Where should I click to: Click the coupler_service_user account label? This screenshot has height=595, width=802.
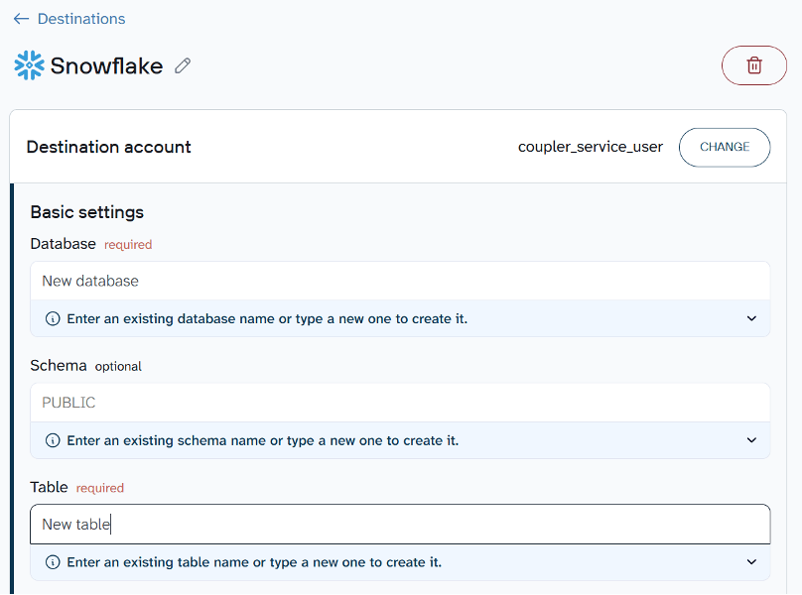pos(591,147)
